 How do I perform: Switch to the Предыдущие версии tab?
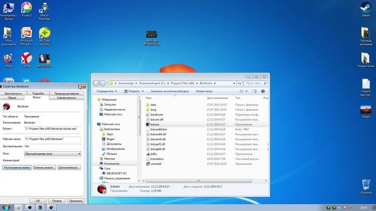(x=66, y=93)
